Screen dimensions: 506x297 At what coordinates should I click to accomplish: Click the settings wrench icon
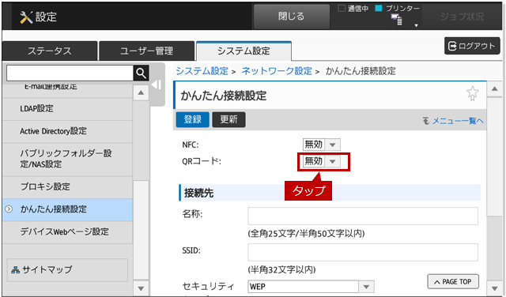coord(26,17)
